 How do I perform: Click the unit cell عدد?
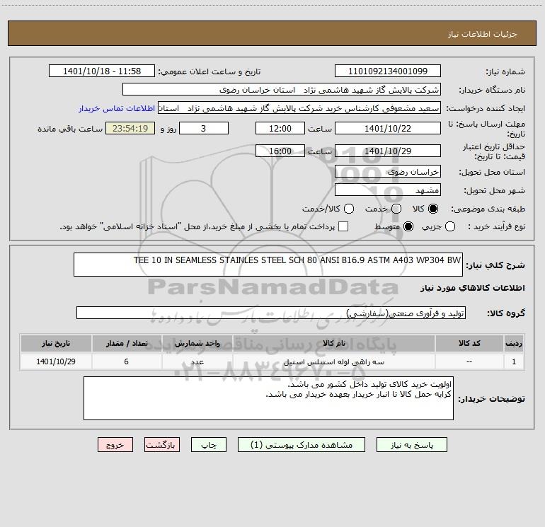coord(197,361)
